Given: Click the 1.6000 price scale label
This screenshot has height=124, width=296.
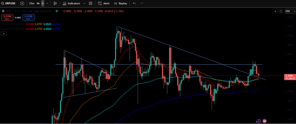Looking at the screenshot, I should tap(289, 110).
